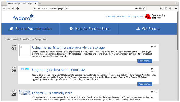The width and height of the screenshot is (180, 102).
Task: Reload the current page
Action: 13,9
